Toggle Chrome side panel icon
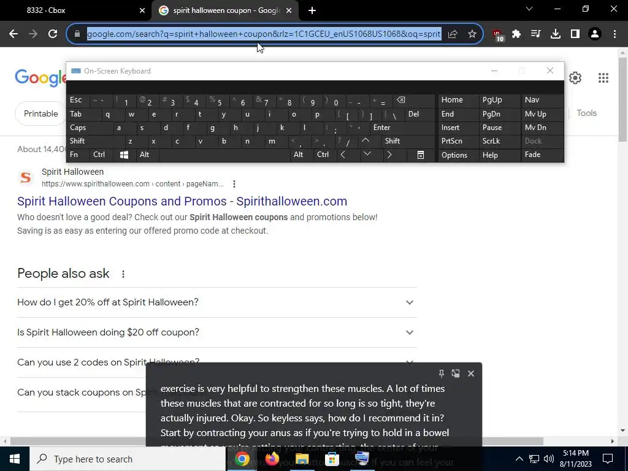This screenshot has height=471, width=628. [x=575, y=34]
